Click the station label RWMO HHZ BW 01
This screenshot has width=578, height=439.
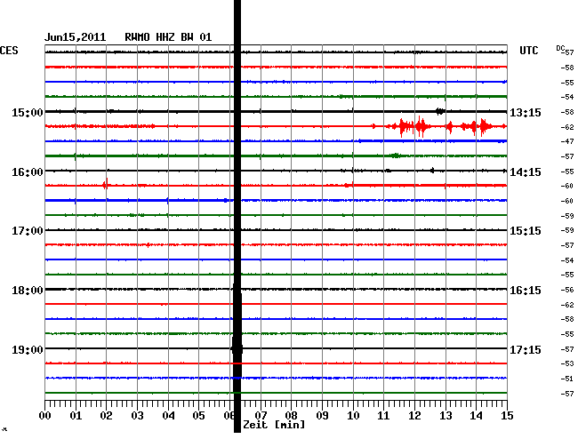(x=168, y=37)
